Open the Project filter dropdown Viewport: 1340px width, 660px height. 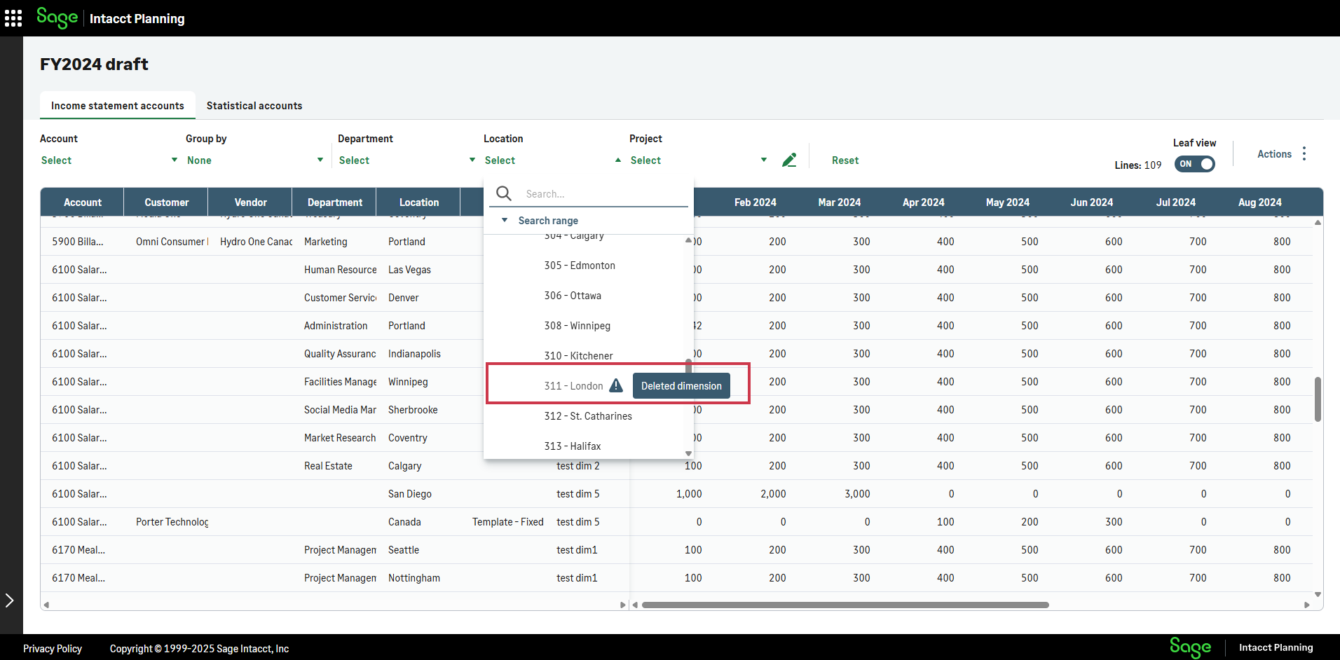click(698, 160)
